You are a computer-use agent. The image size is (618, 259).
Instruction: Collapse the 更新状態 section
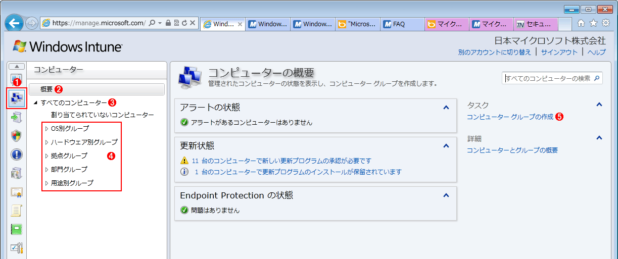[446, 145]
